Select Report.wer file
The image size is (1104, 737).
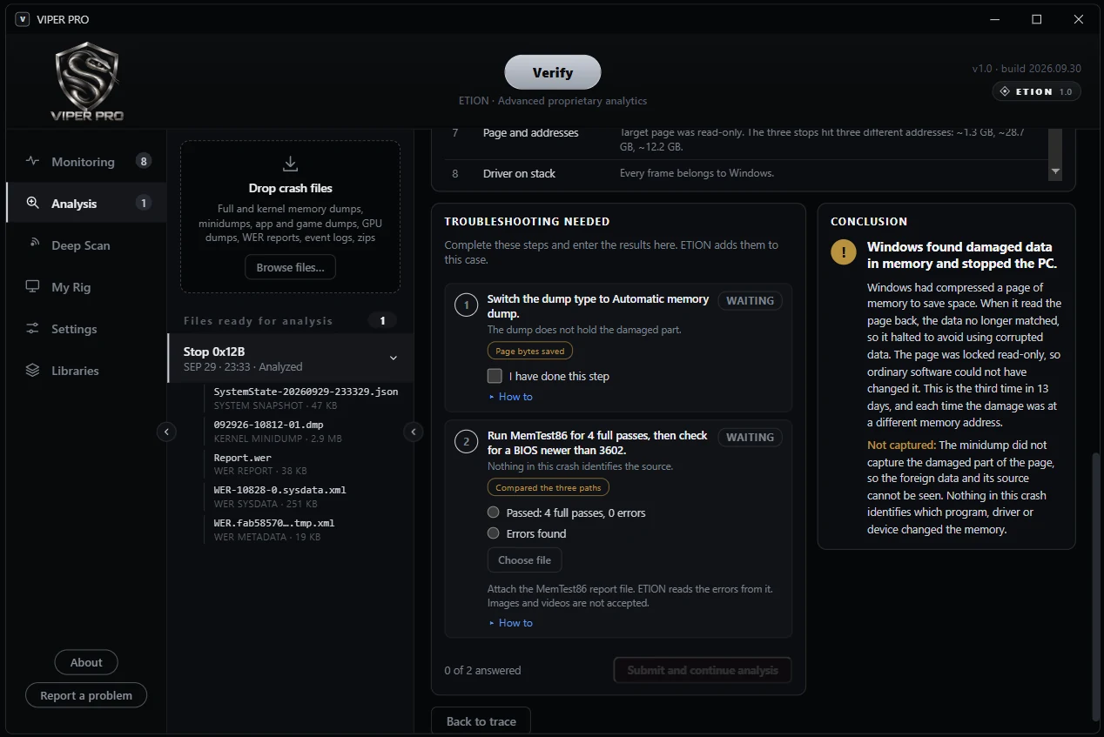point(306,464)
